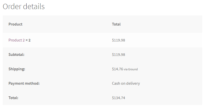Click the Order details heading

[x=24, y=7]
